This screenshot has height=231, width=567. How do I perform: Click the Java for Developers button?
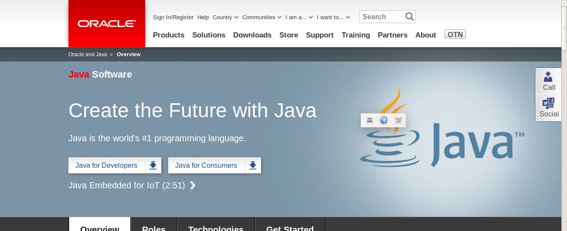coord(106,166)
